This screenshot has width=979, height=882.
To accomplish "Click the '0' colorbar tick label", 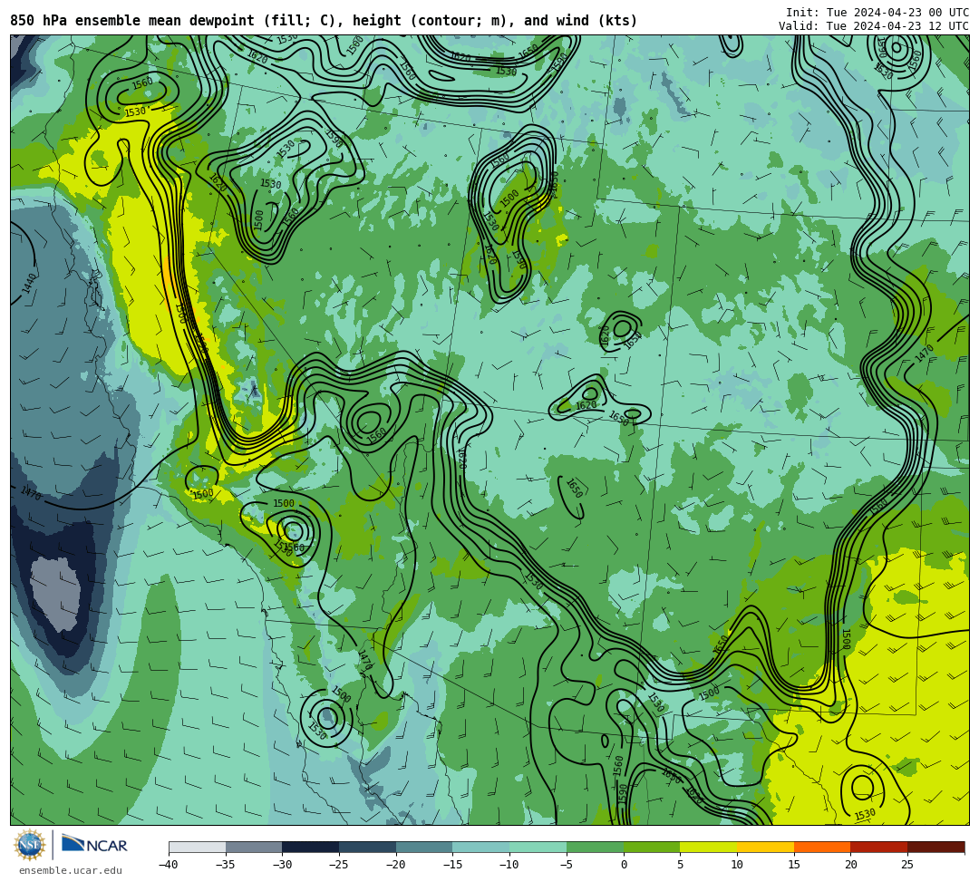I will [624, 865].
